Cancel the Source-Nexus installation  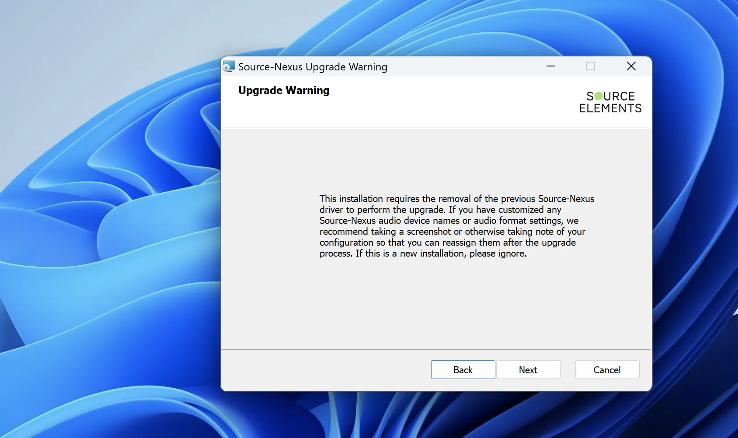(x=607, y=370)
